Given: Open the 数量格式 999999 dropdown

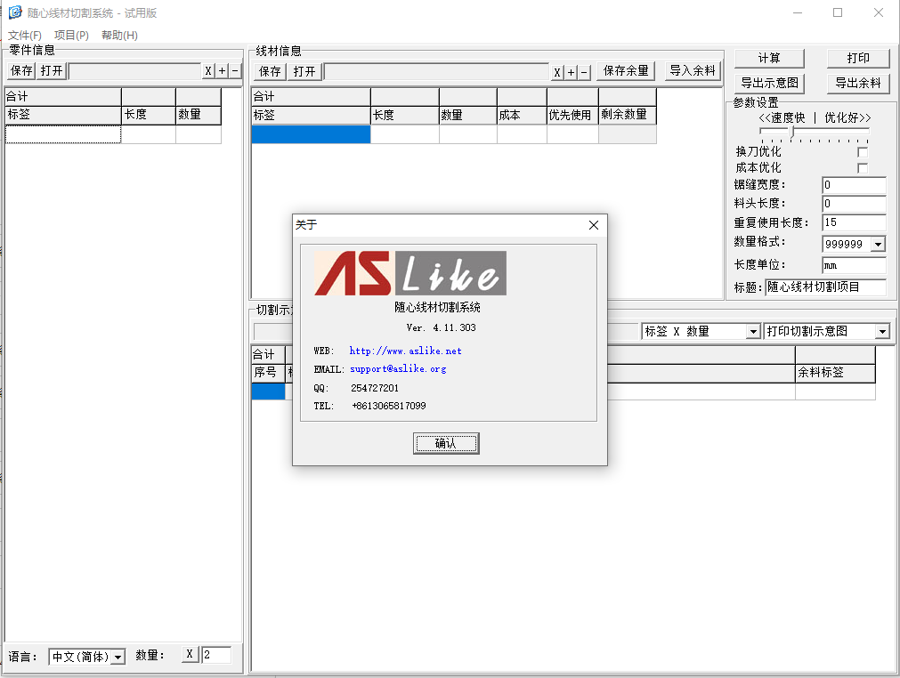Looking at the screenshot, I should coord(878,245).
